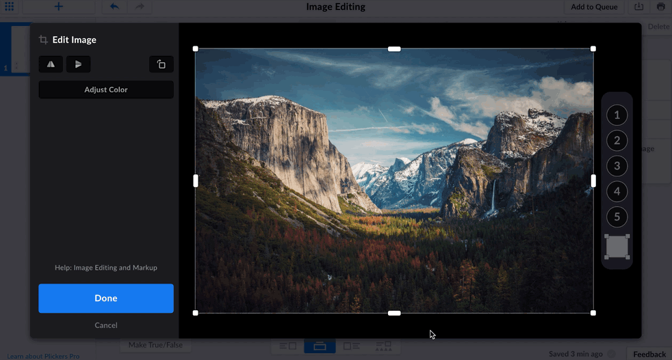Undo the last action
The image size is (672, 360).
(x=114, y=6)
